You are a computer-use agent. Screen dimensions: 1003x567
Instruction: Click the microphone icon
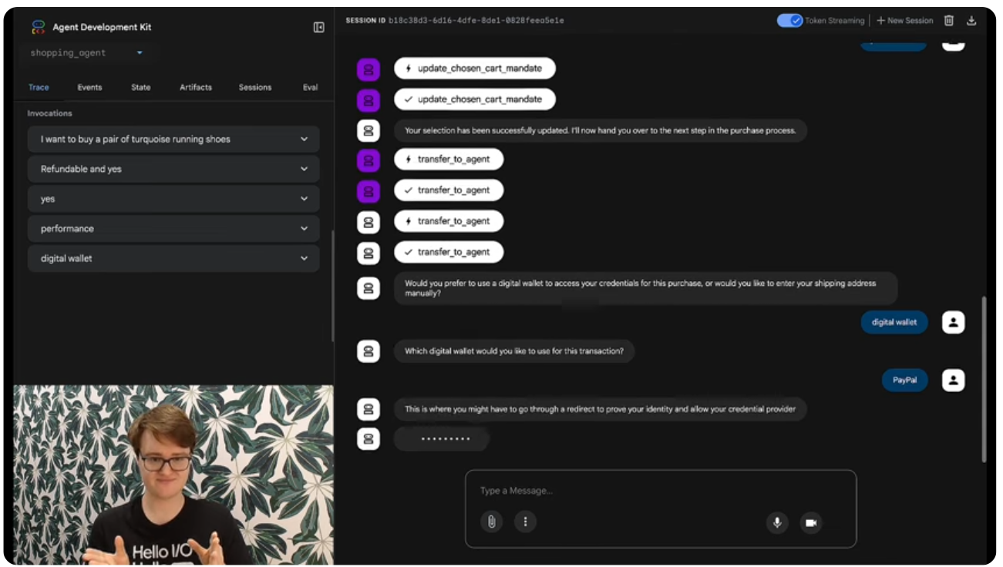point(777,522)
